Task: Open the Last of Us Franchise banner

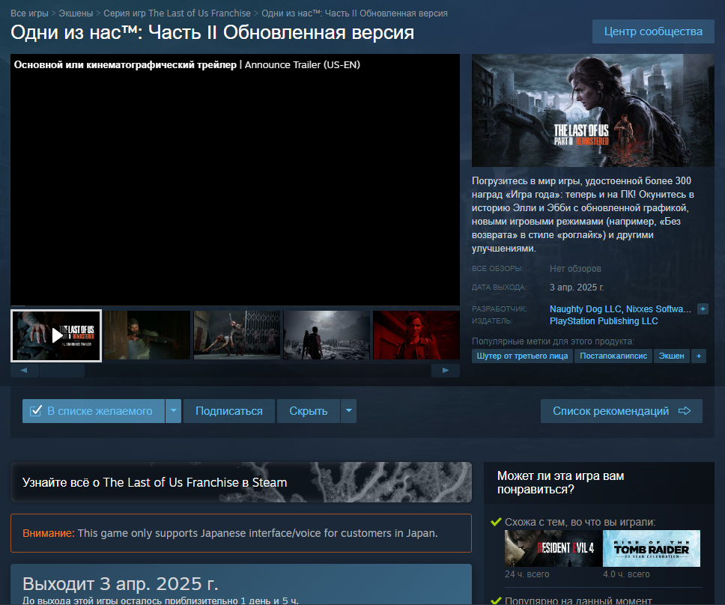Action: pos(241,482)
